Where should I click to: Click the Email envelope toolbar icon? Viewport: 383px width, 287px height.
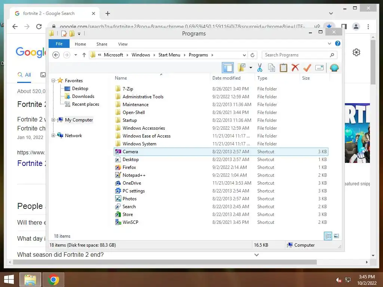pyautogui.click(x=319, y=68)
